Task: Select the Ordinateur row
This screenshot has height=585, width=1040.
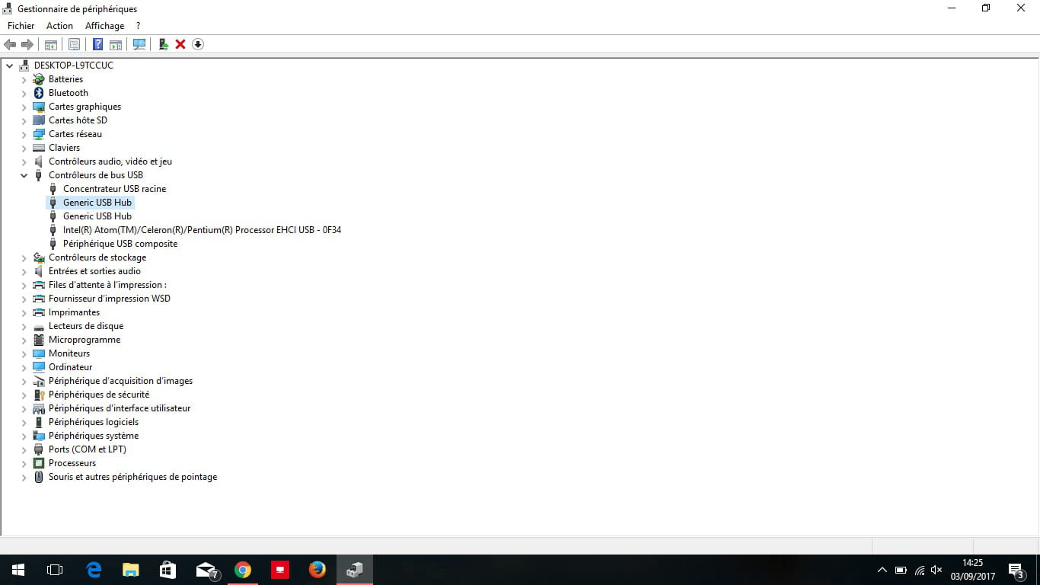Action: 71,367
